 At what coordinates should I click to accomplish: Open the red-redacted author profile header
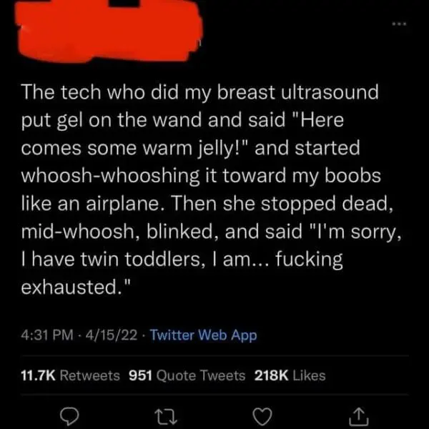tap(109, 31)
